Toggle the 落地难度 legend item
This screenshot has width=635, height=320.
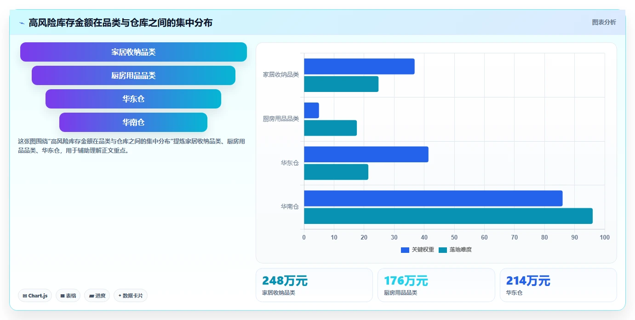pyautogui.click(x=455, y=250)
